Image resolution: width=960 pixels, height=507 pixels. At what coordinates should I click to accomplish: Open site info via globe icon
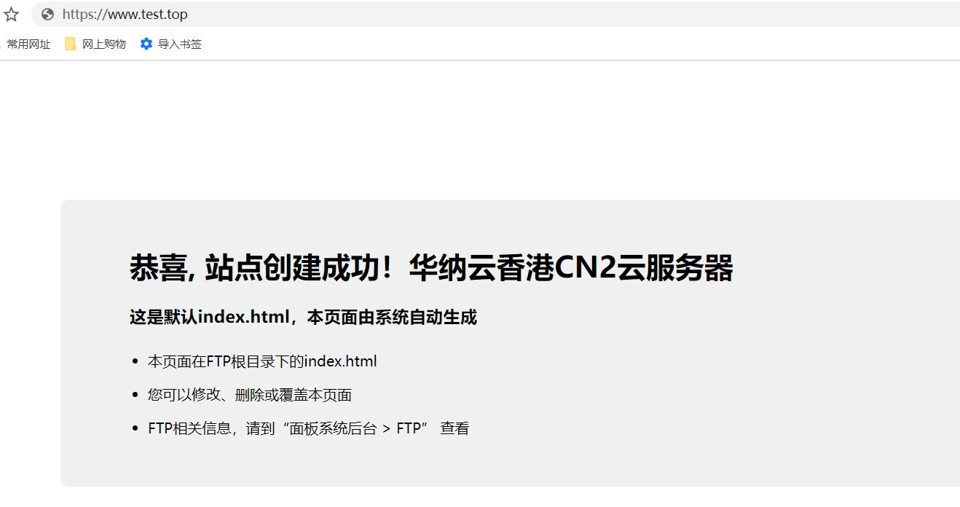48,15
